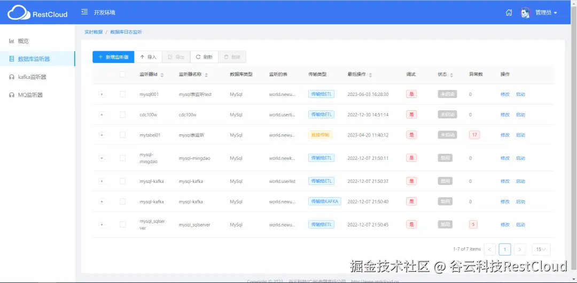Click the 未启动 status of mysql001
Viewport: 577px width, 283px height.
(x=447, y=94)
